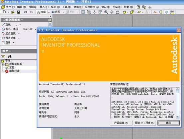Screen dimensions: 184x139
Task: Select the 直线 (Line) sketch tool
Action: [x=6, y=24]
